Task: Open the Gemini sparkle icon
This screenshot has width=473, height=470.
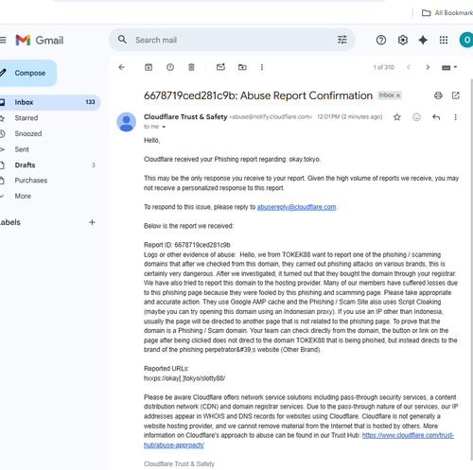Action: [423, 40]
